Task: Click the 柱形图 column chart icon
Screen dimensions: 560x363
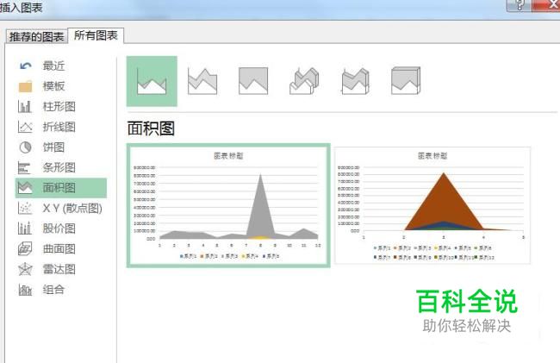Action: coord(25,106)
